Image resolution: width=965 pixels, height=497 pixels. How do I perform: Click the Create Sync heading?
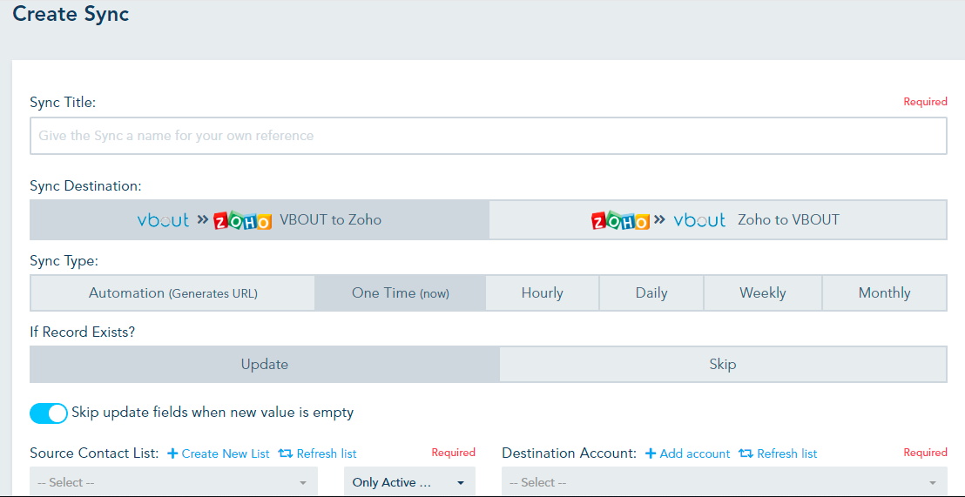point(71,14)
